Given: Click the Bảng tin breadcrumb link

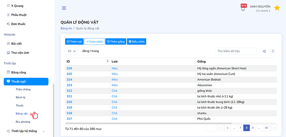Looking at the screenshot, I should click(66, 29).
